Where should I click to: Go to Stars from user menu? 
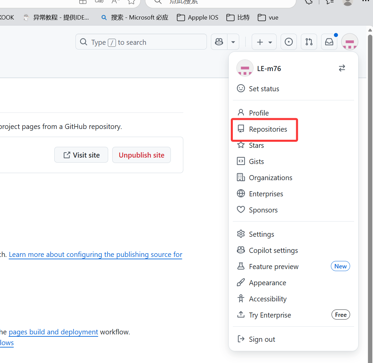(256, 145)
